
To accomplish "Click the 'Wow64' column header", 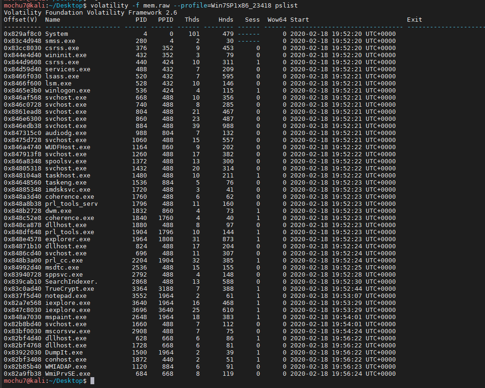I will [x=277, y=19].
